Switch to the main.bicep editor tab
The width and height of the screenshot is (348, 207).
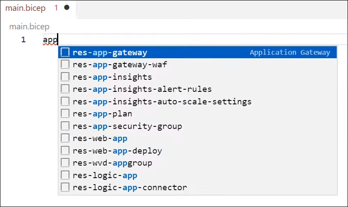[25, 8]
